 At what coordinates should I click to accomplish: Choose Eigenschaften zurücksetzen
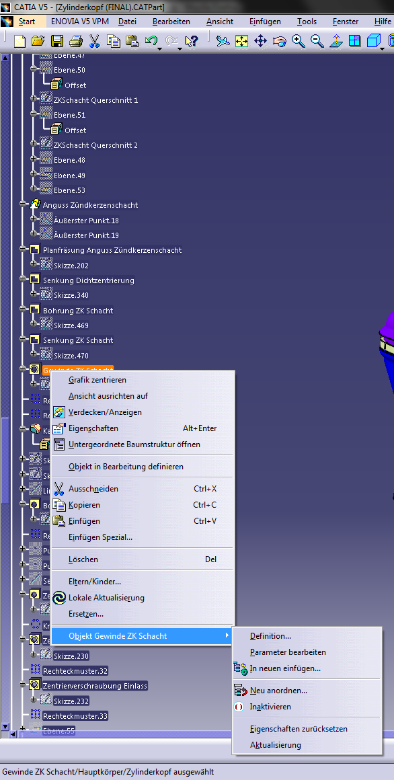tap(307, 729)
